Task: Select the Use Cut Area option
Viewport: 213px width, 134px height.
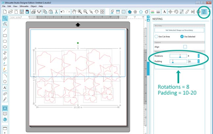Action: click(156, 36)
